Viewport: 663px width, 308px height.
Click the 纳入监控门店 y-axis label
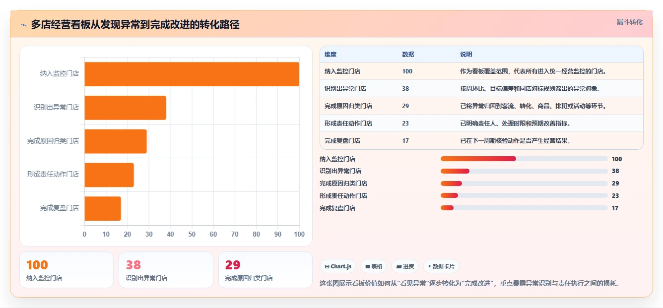60,74
